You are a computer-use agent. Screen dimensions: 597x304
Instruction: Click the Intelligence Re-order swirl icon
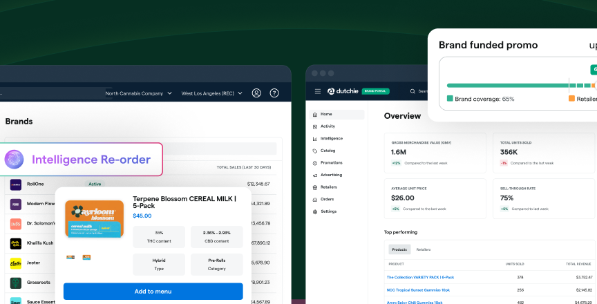click(14, 160)
